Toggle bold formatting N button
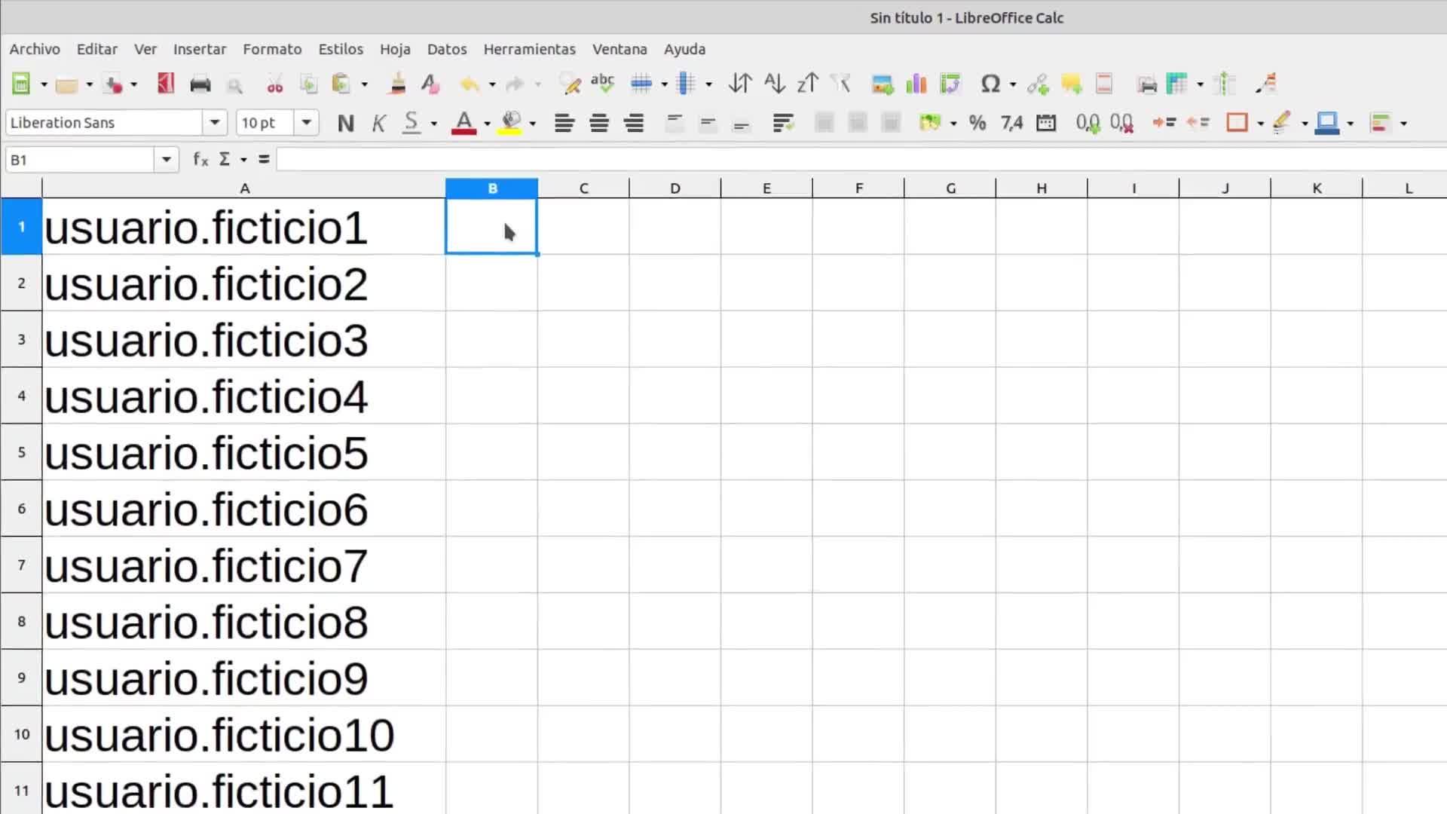This screenshot has width=1447, height=814. [x=346, y=123]
